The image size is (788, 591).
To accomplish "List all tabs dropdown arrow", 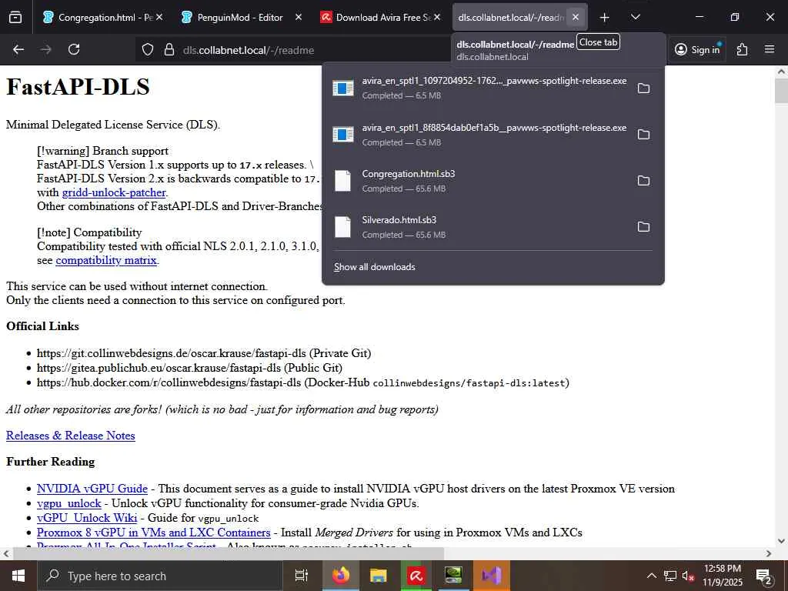I will 635,18.
